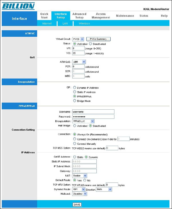Image resolution: width=172 pixels, height=209 pixels.
Task: Click the Username input field
Action: tap(93, 112)
